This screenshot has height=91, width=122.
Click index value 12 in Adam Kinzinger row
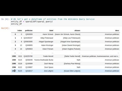tap(21, 45)
